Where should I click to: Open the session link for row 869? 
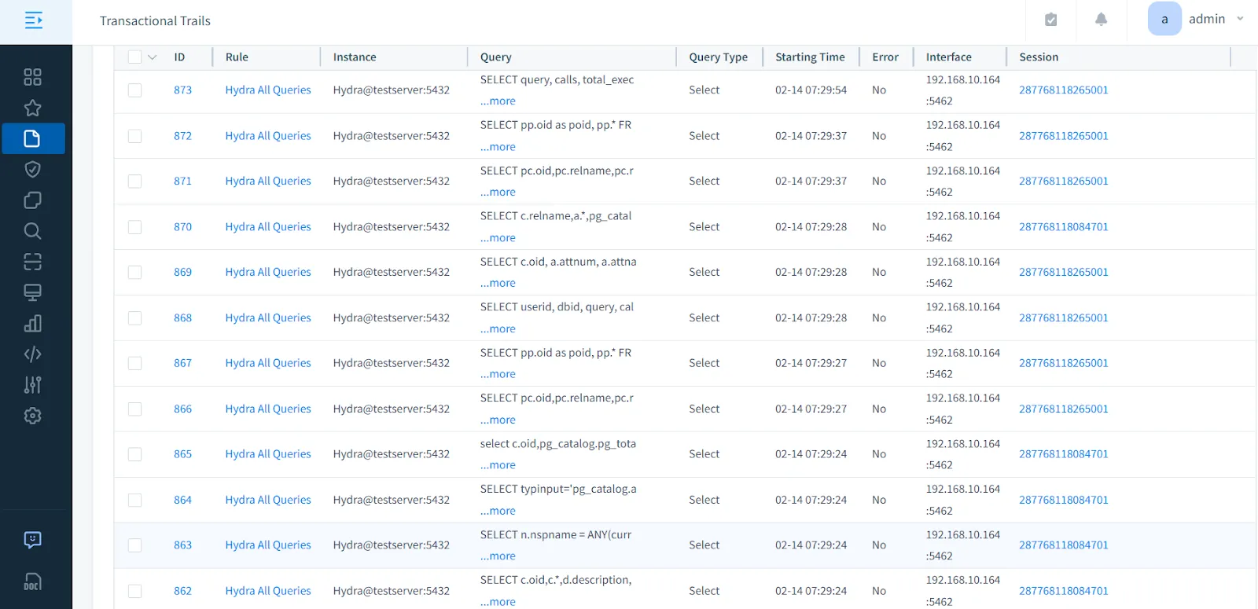coord(1063,272)
